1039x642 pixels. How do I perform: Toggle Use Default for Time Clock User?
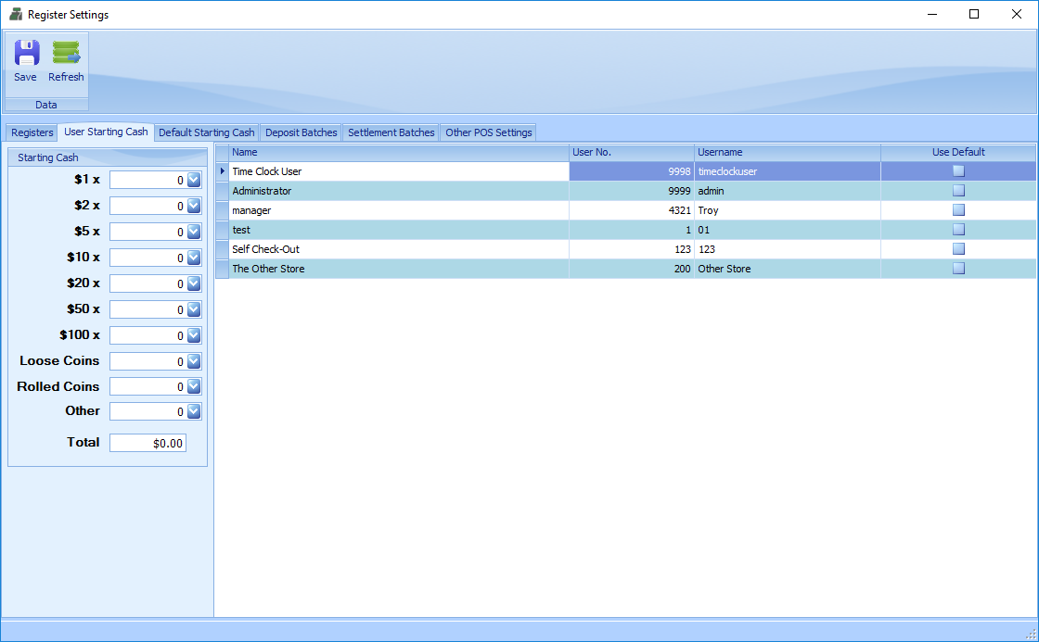click(958, 171)
